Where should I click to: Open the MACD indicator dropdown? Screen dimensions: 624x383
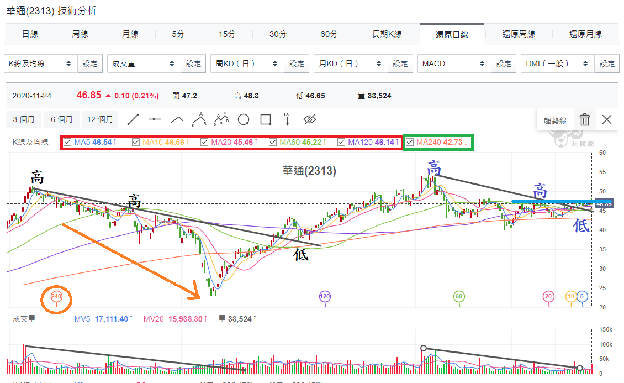454,64
